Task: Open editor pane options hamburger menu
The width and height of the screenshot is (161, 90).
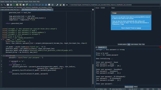Action: point(93,10)
